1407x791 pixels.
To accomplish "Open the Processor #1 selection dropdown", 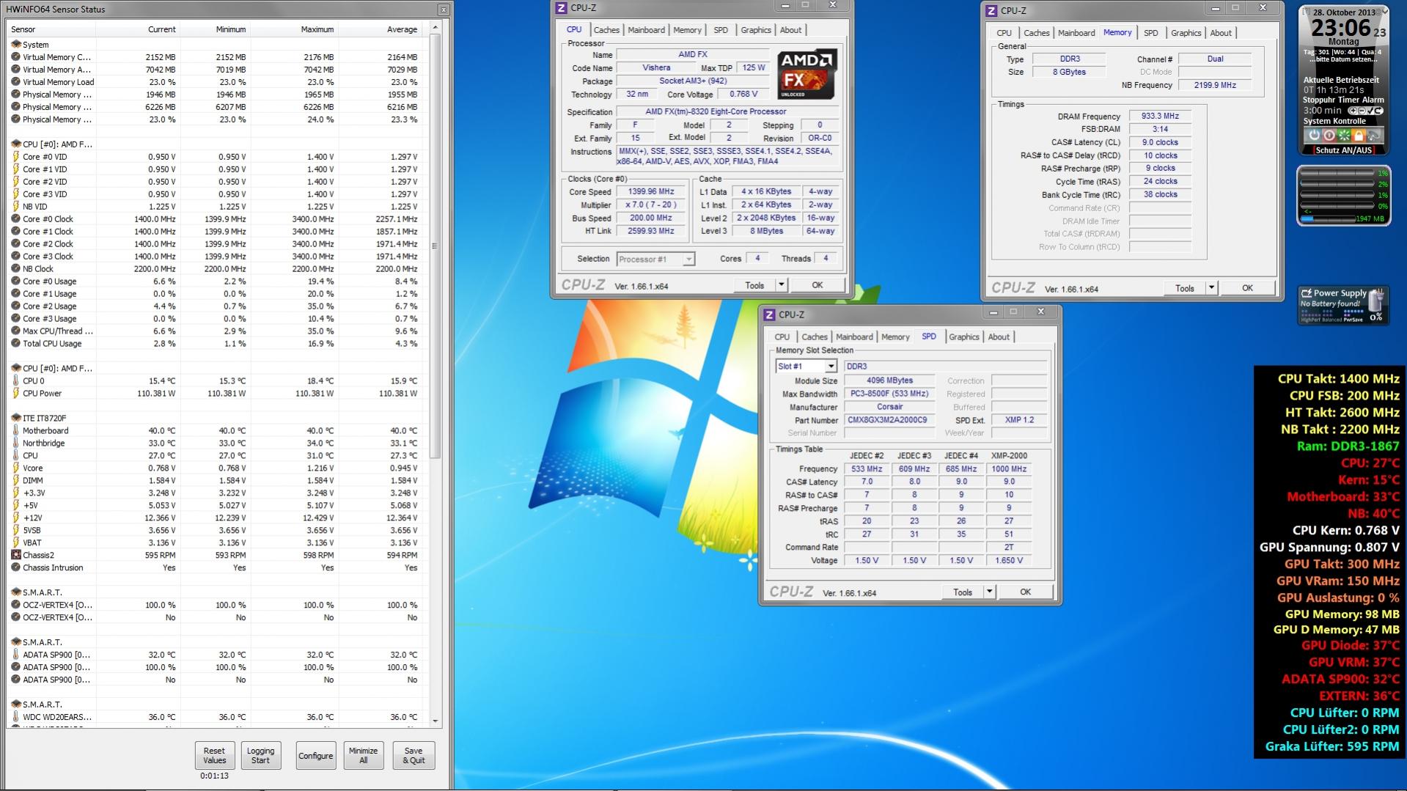I will pos(688,260).
